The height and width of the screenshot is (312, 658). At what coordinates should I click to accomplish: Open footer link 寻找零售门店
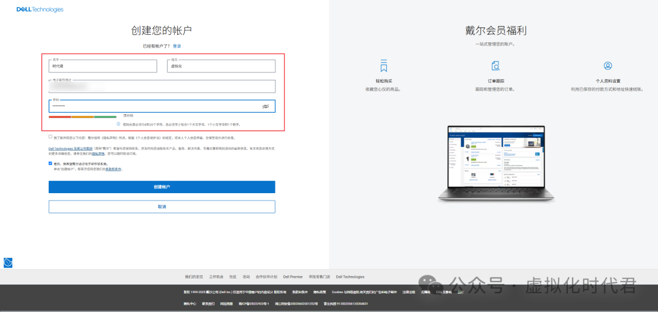coord(319,277)
